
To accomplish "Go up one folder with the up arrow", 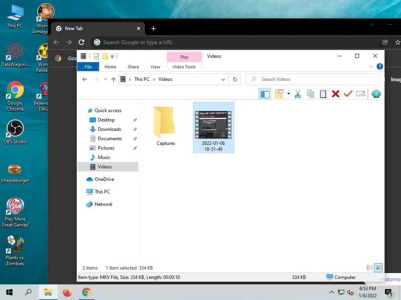I will (x=114, y=79).
